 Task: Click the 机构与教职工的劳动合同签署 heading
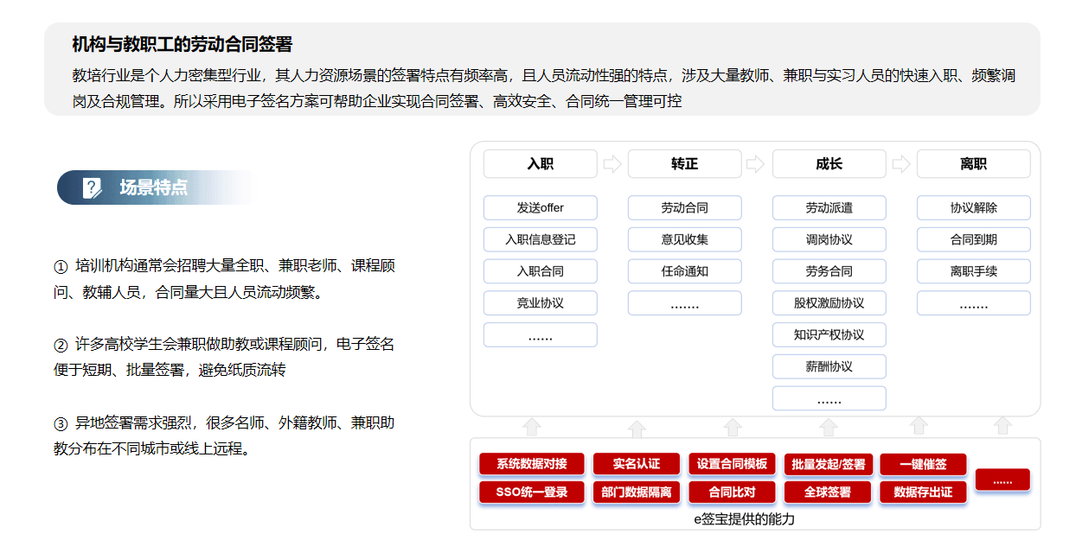183,44
